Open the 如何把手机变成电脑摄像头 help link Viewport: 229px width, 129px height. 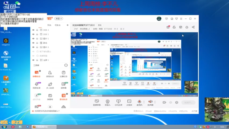click(47, 111)
